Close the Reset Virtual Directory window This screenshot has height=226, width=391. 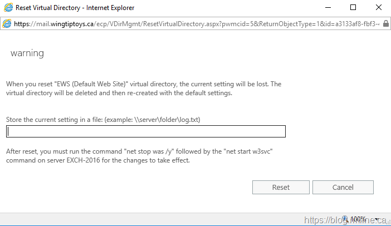(378, 8)
